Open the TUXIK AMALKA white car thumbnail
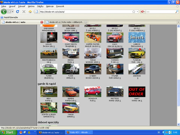The height and width of the screenshot is (135, 180). pyautogui.click(x=71, y=69)
